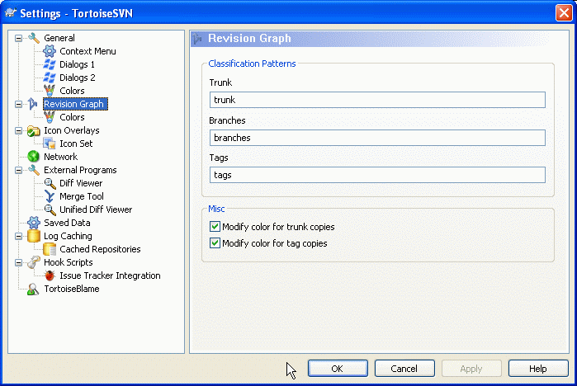This screenshot has width=577, height=386.
Task: Click the OK button
Action: tap(338, 369)
